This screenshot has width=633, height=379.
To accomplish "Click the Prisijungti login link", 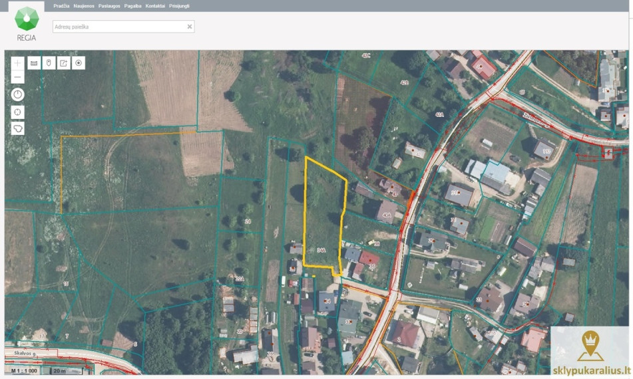I will pyautogui.click(x=179, y=6).
